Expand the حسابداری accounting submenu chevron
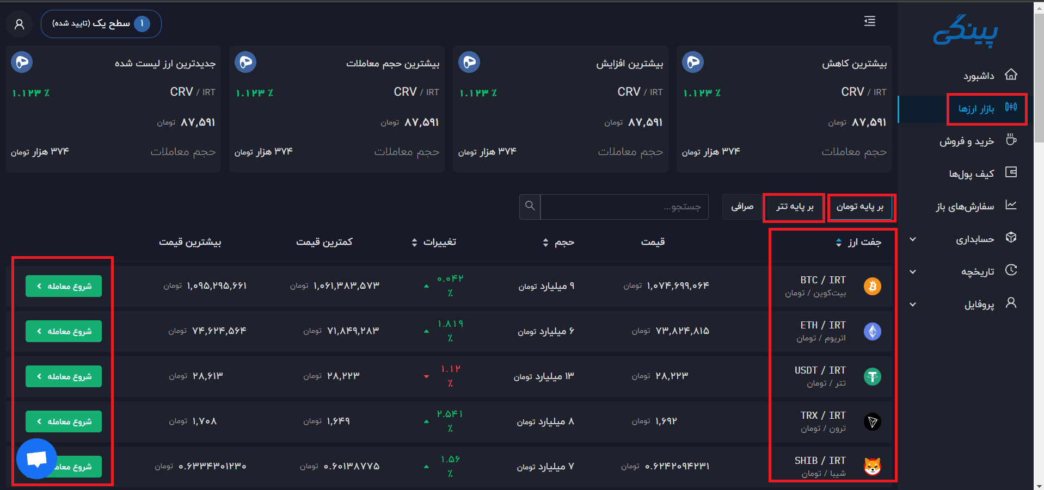 tap(913, 239)
